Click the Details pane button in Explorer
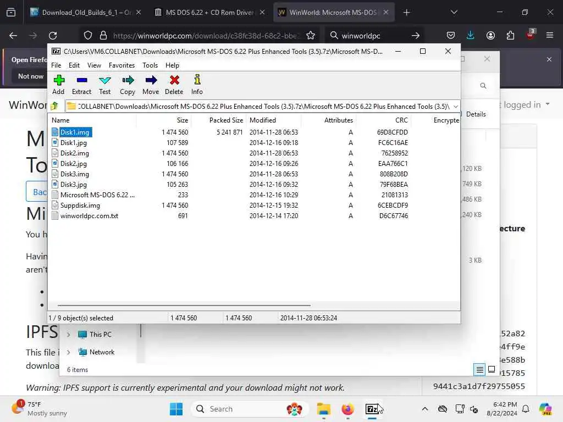This screenshot has width=563, height=422. [476, 114]
